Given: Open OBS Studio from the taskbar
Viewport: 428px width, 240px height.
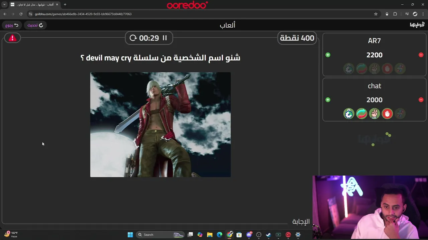Looking at the screenshot, I should click(x=259, y=235).
